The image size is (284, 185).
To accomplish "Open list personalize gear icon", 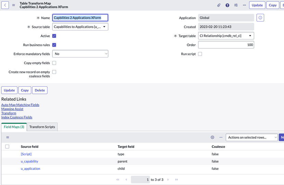I will [212, 137].
